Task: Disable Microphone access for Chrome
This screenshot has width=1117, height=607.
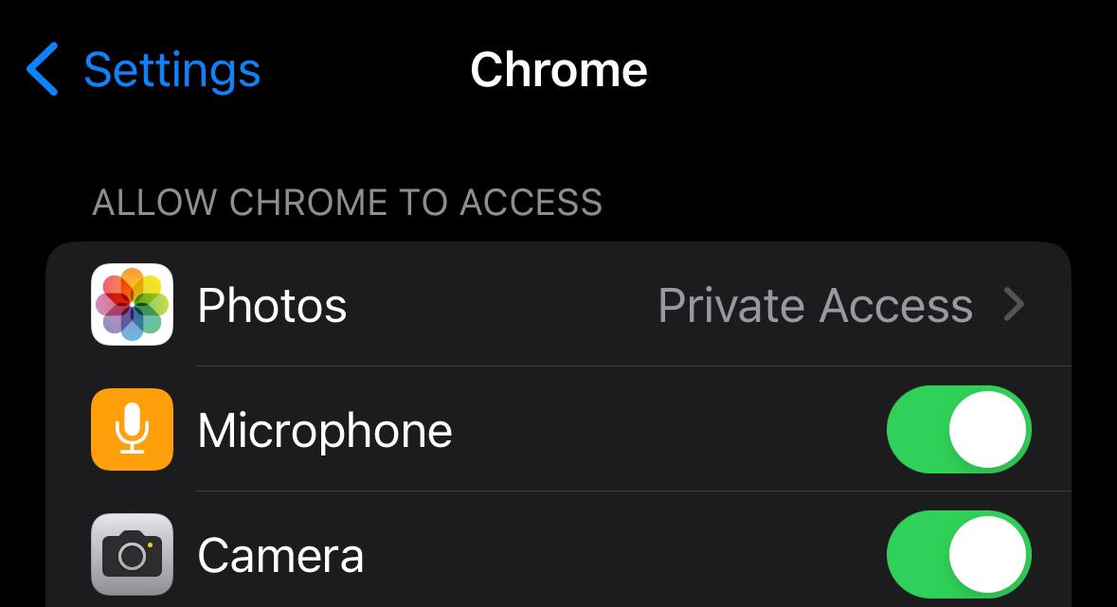Action: click(959, 429)
